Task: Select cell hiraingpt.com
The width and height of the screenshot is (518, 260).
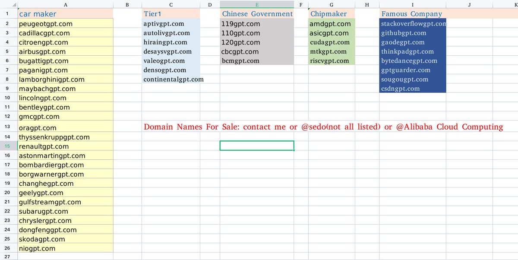Action: point(171,42)
